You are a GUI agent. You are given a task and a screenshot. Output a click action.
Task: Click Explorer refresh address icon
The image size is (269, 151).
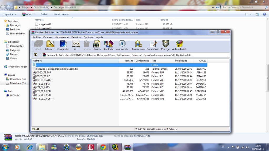tap(217, 8)
